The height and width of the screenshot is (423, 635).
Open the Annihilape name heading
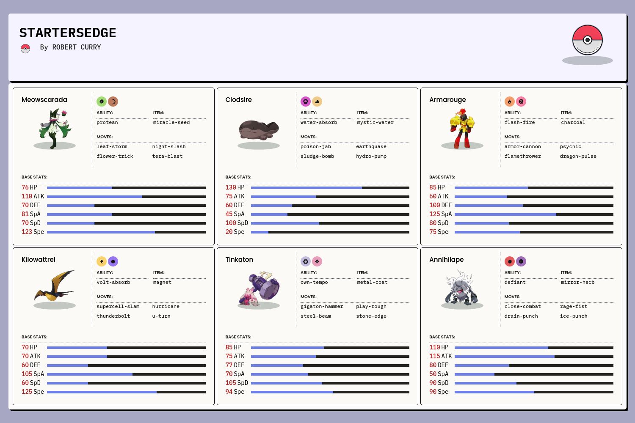[446, 260]
